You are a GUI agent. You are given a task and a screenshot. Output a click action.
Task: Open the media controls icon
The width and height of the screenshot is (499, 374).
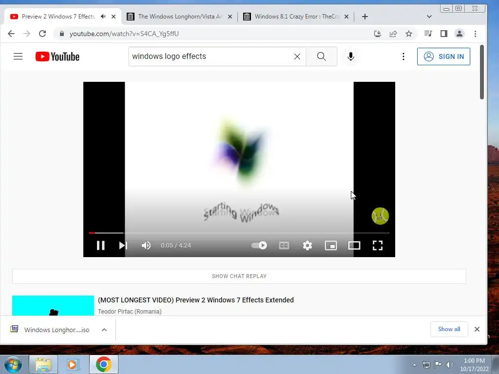tap(428, 34)
